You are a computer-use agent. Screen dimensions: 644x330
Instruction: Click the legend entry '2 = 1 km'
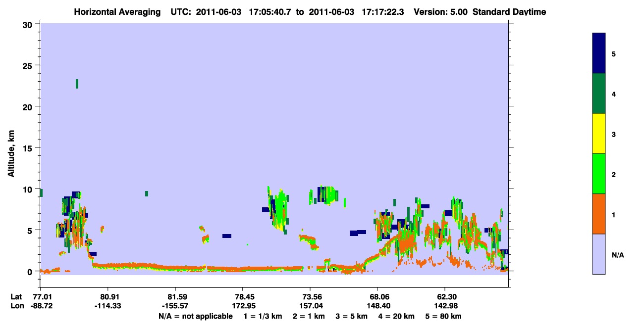tap(308, 316)
